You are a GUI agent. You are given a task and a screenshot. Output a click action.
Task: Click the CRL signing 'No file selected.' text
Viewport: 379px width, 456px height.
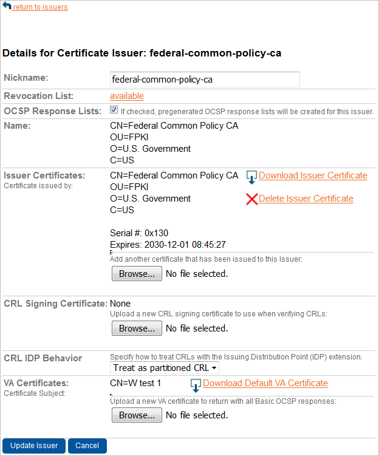197,328
